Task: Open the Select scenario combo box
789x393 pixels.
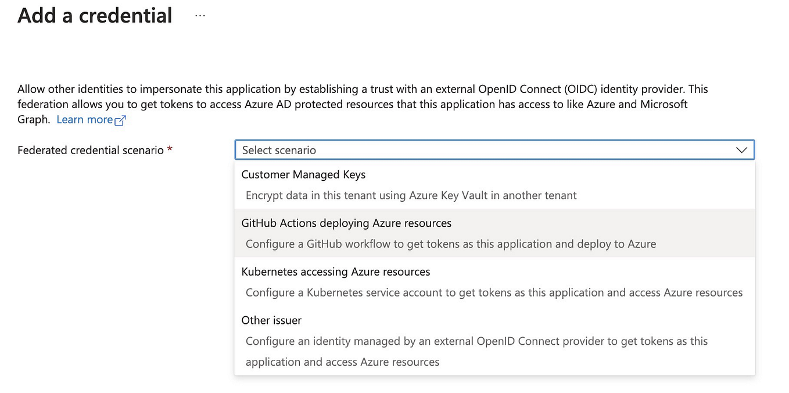Action: 494,150
